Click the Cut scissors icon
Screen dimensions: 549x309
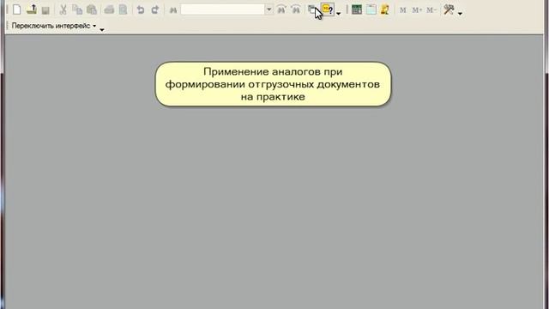(x=63, y=9)
